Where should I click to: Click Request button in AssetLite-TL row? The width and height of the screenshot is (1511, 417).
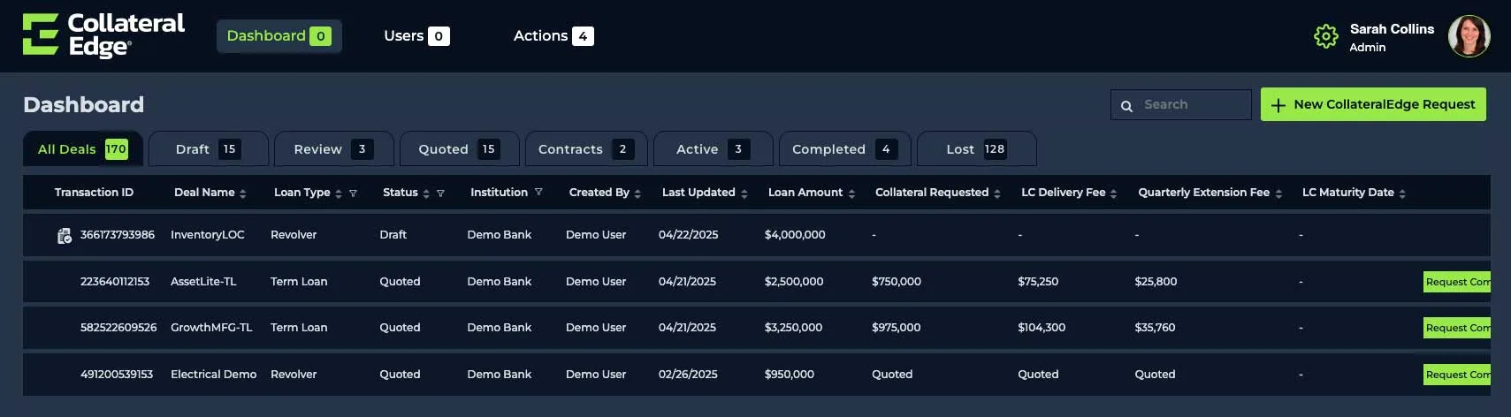tap(1457, 282)
